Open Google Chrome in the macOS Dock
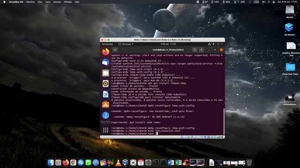300x168 pixels. 73,162
